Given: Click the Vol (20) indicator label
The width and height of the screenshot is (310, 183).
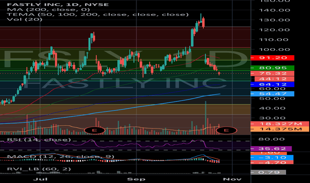Looking at the screenshot, I should (x=25, y=19).
